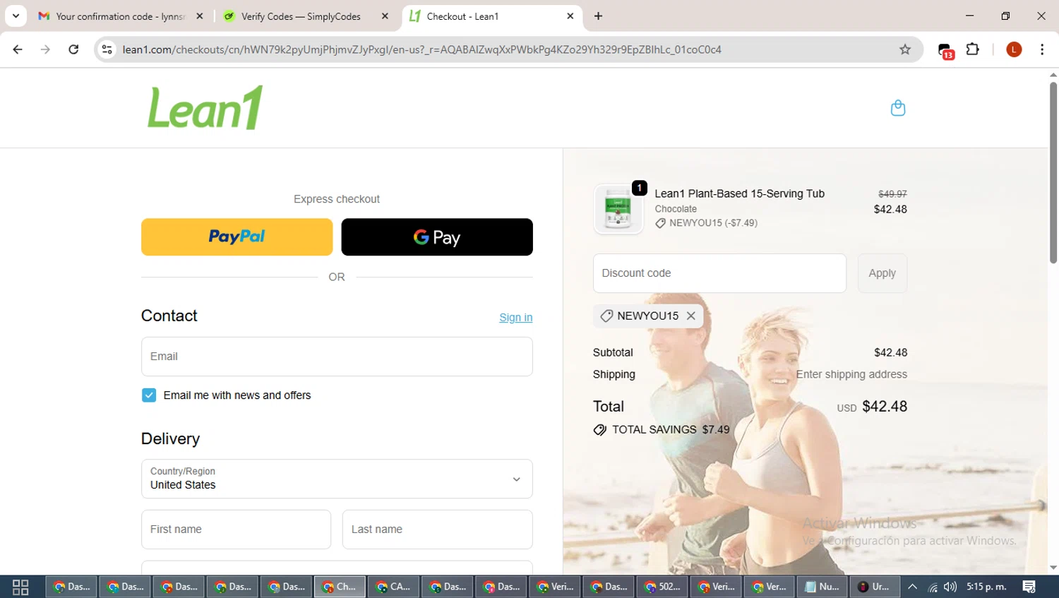Close the Checkout - Lean1 tab
1059x598 pixels.
[570, 16]
